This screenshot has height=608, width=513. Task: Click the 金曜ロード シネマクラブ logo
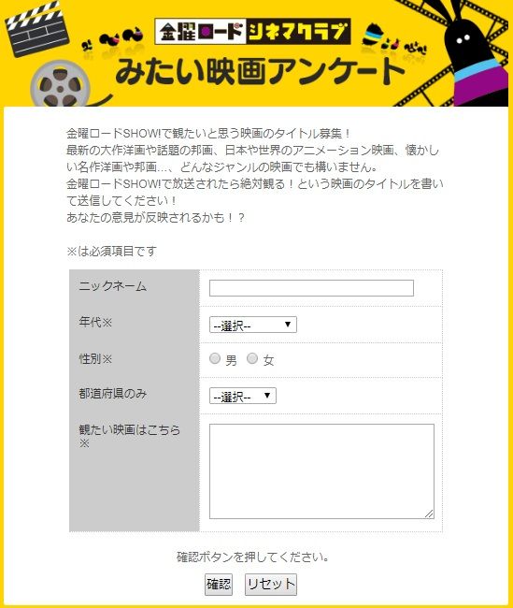click(x=252, y=32)
